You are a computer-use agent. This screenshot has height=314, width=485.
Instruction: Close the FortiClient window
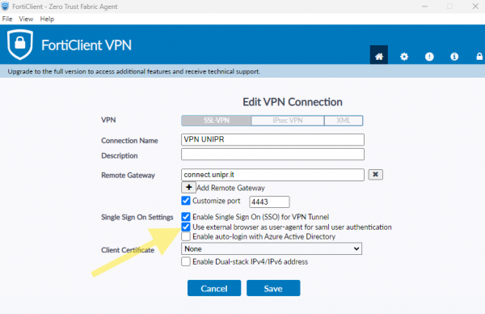pos(475,6)
